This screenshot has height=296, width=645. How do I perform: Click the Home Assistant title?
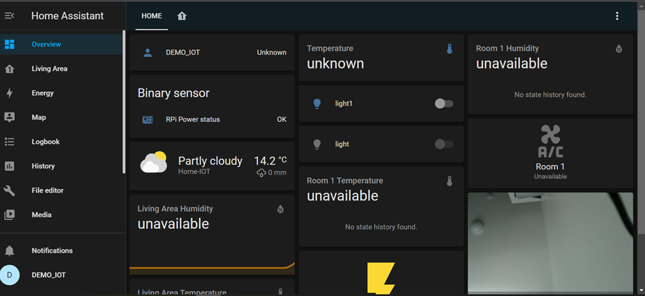click(x=67, y=16)
